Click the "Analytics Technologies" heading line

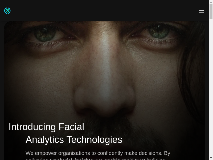tap(74, 139)
